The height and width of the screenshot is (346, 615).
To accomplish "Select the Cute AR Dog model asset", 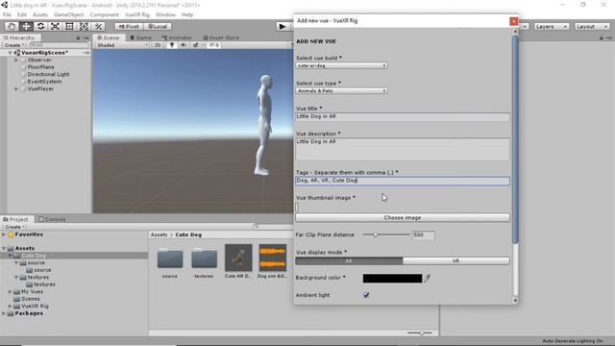I will click(x=238, y=258).
